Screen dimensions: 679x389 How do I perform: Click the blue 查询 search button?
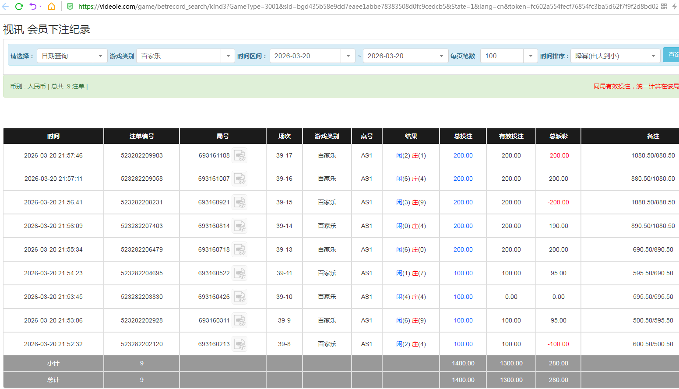[x=672, y=55]
